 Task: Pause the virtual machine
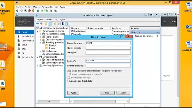(x=38, y=11)
